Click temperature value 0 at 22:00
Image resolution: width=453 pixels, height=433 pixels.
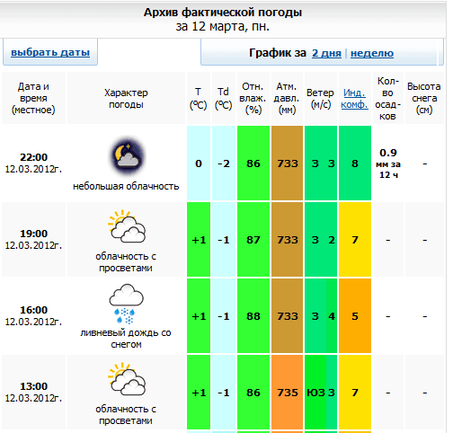tap(199, 163)
